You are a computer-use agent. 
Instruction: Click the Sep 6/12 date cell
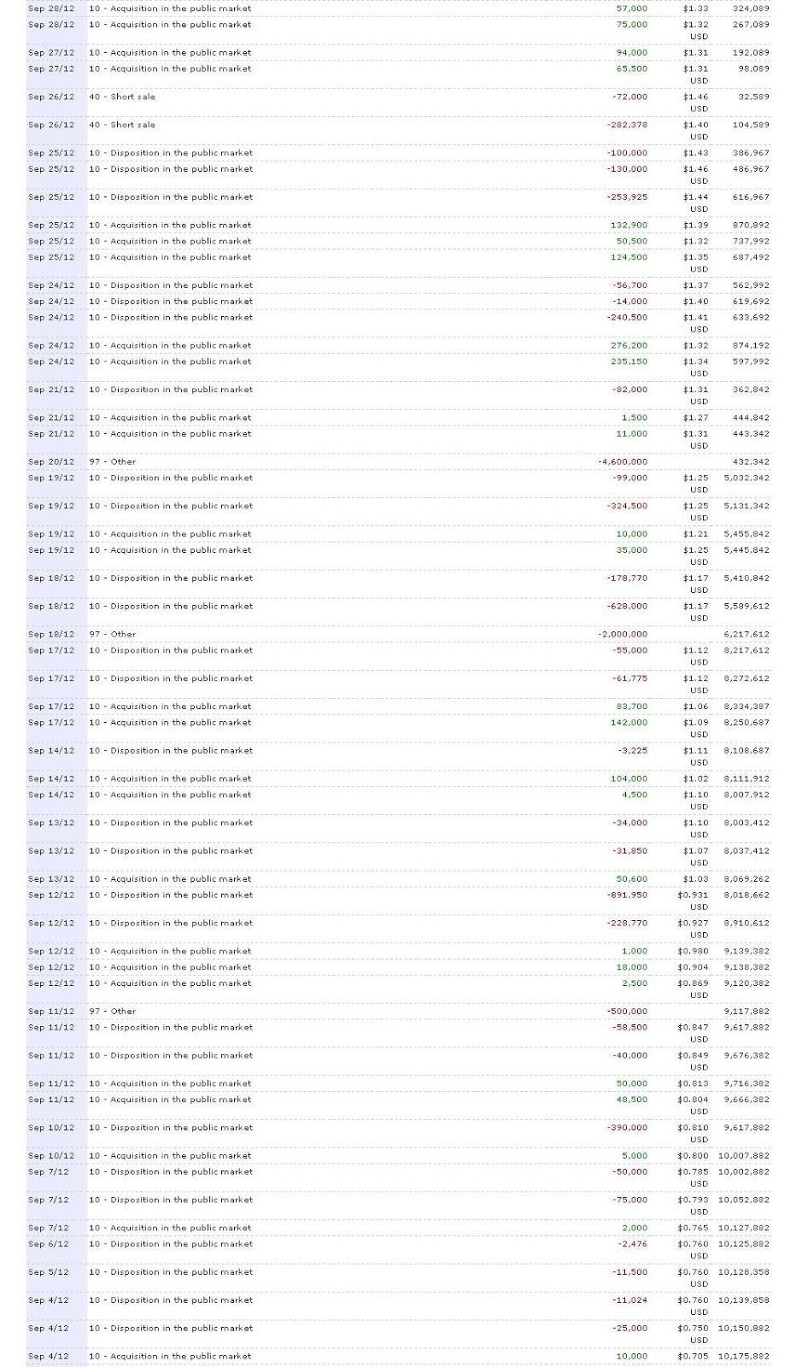click(49, 1245)
